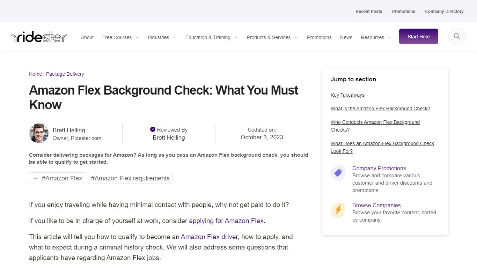Open the Resources menu

tap(372, 37)
